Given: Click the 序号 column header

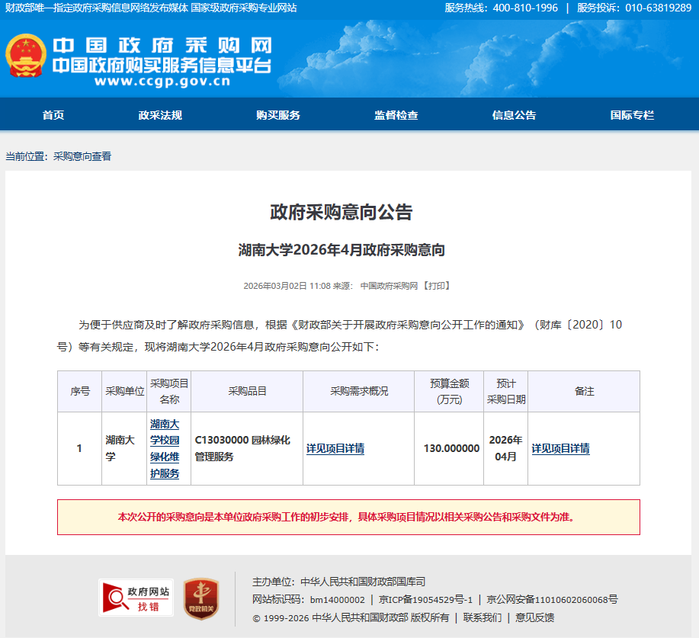Looking at the screenshot, I should 80,392.
